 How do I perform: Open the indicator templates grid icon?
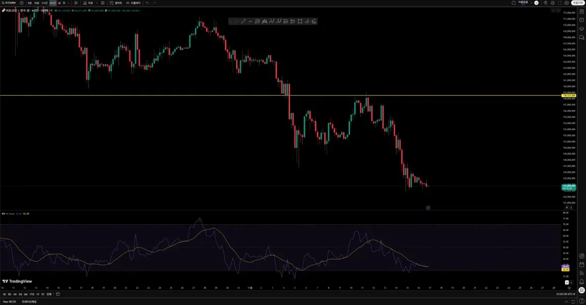click(103, 3)
